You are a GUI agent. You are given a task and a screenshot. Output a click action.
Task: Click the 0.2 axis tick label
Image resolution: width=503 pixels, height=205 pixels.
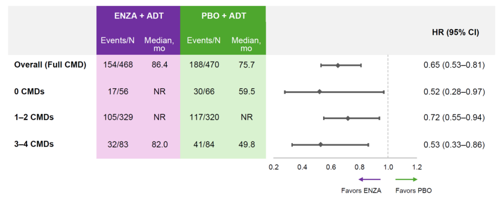[x=273, y=167]
